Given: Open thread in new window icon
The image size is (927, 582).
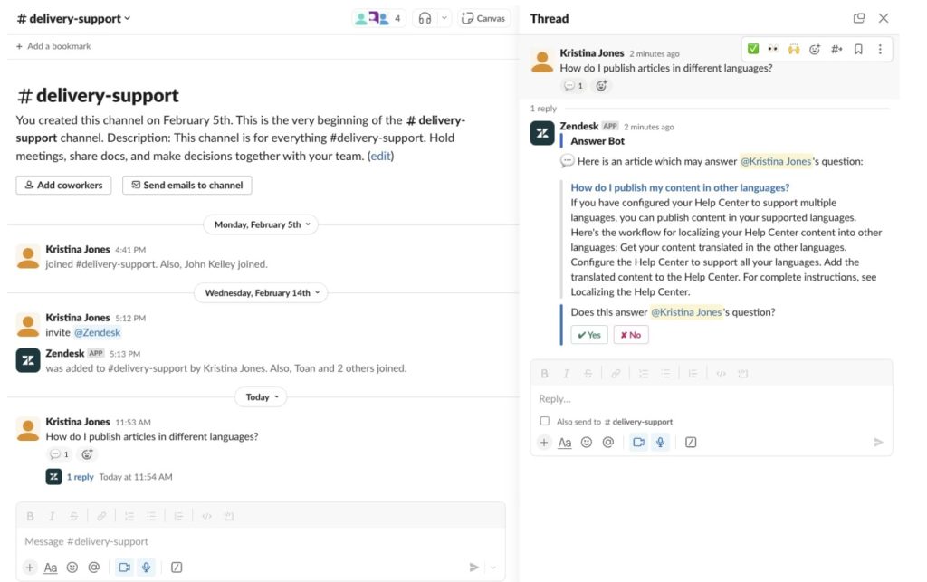Looking at the screenshot, I should (859, 18).
